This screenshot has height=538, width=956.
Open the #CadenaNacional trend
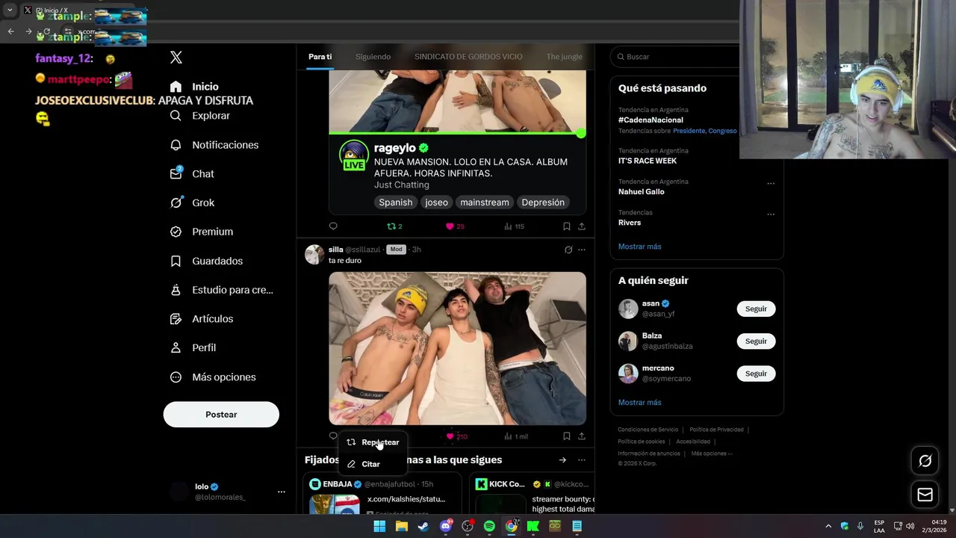(651, 120)
